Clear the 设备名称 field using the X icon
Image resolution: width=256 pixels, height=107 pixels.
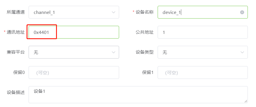tap(242, 12)
